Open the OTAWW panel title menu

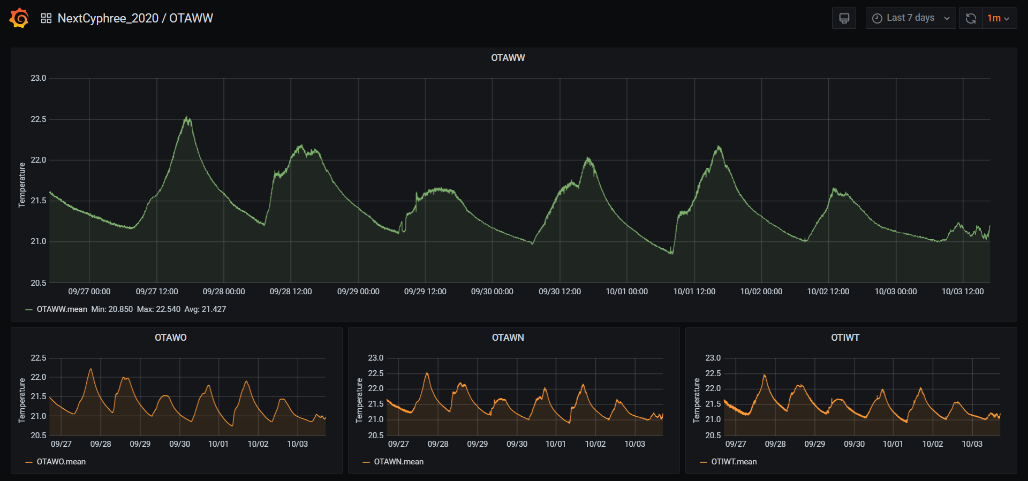[508, 58]
